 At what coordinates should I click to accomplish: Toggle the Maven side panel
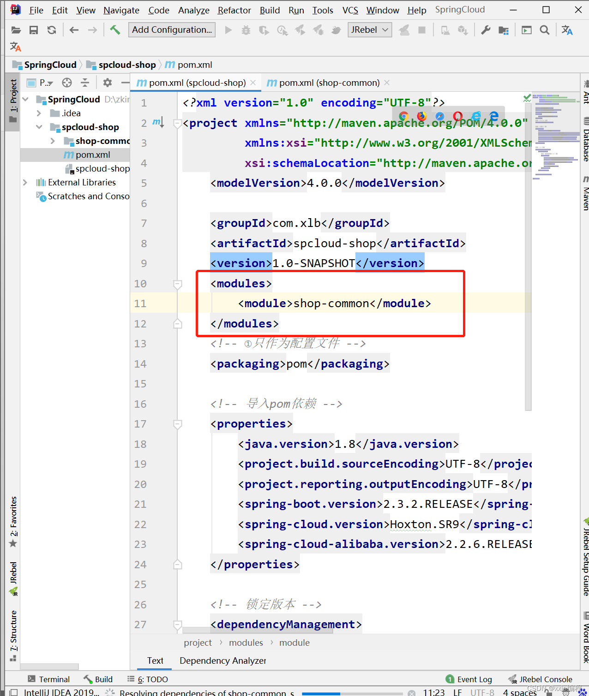[x=586, y=193]
